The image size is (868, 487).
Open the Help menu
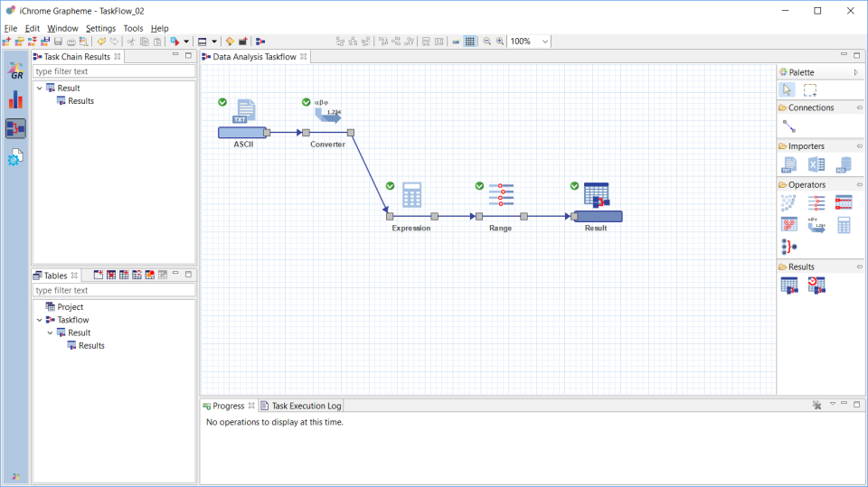[159, 28]
